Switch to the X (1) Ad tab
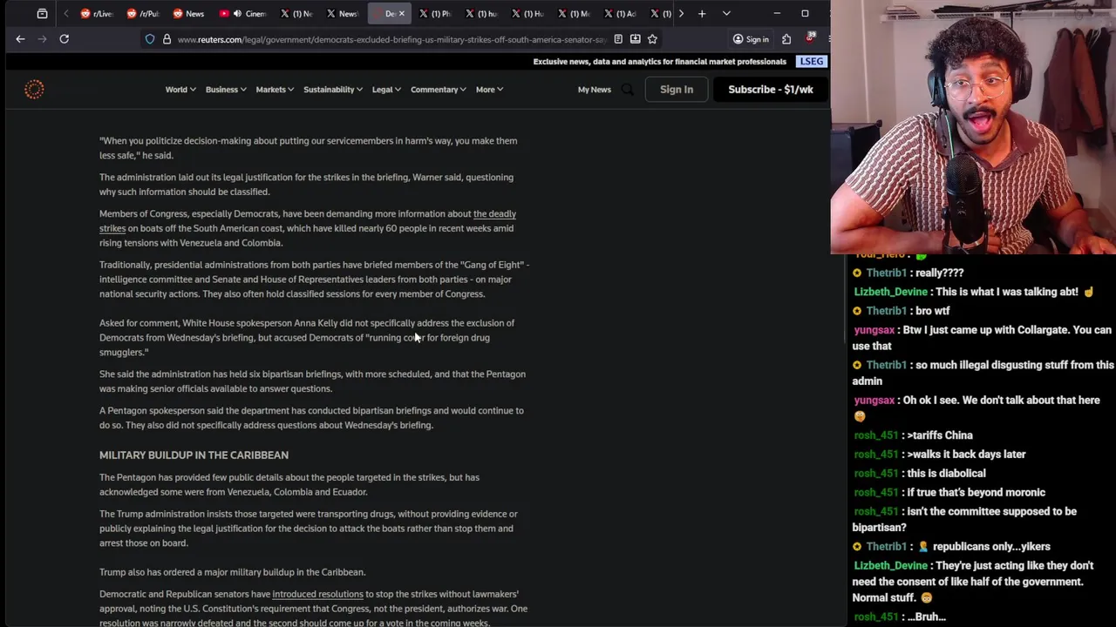The height and width of the screenshot is (627, 1116). (619, 14)
